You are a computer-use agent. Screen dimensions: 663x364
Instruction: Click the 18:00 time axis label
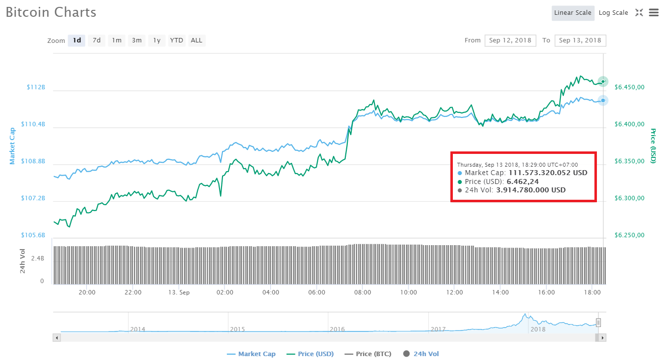[592, 292]
